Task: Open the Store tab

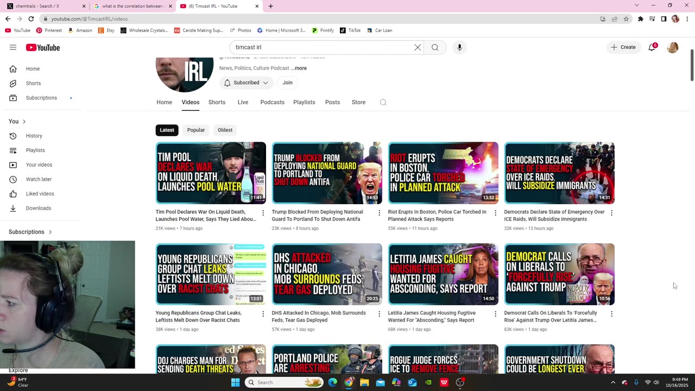Action: tap(358, 102)
